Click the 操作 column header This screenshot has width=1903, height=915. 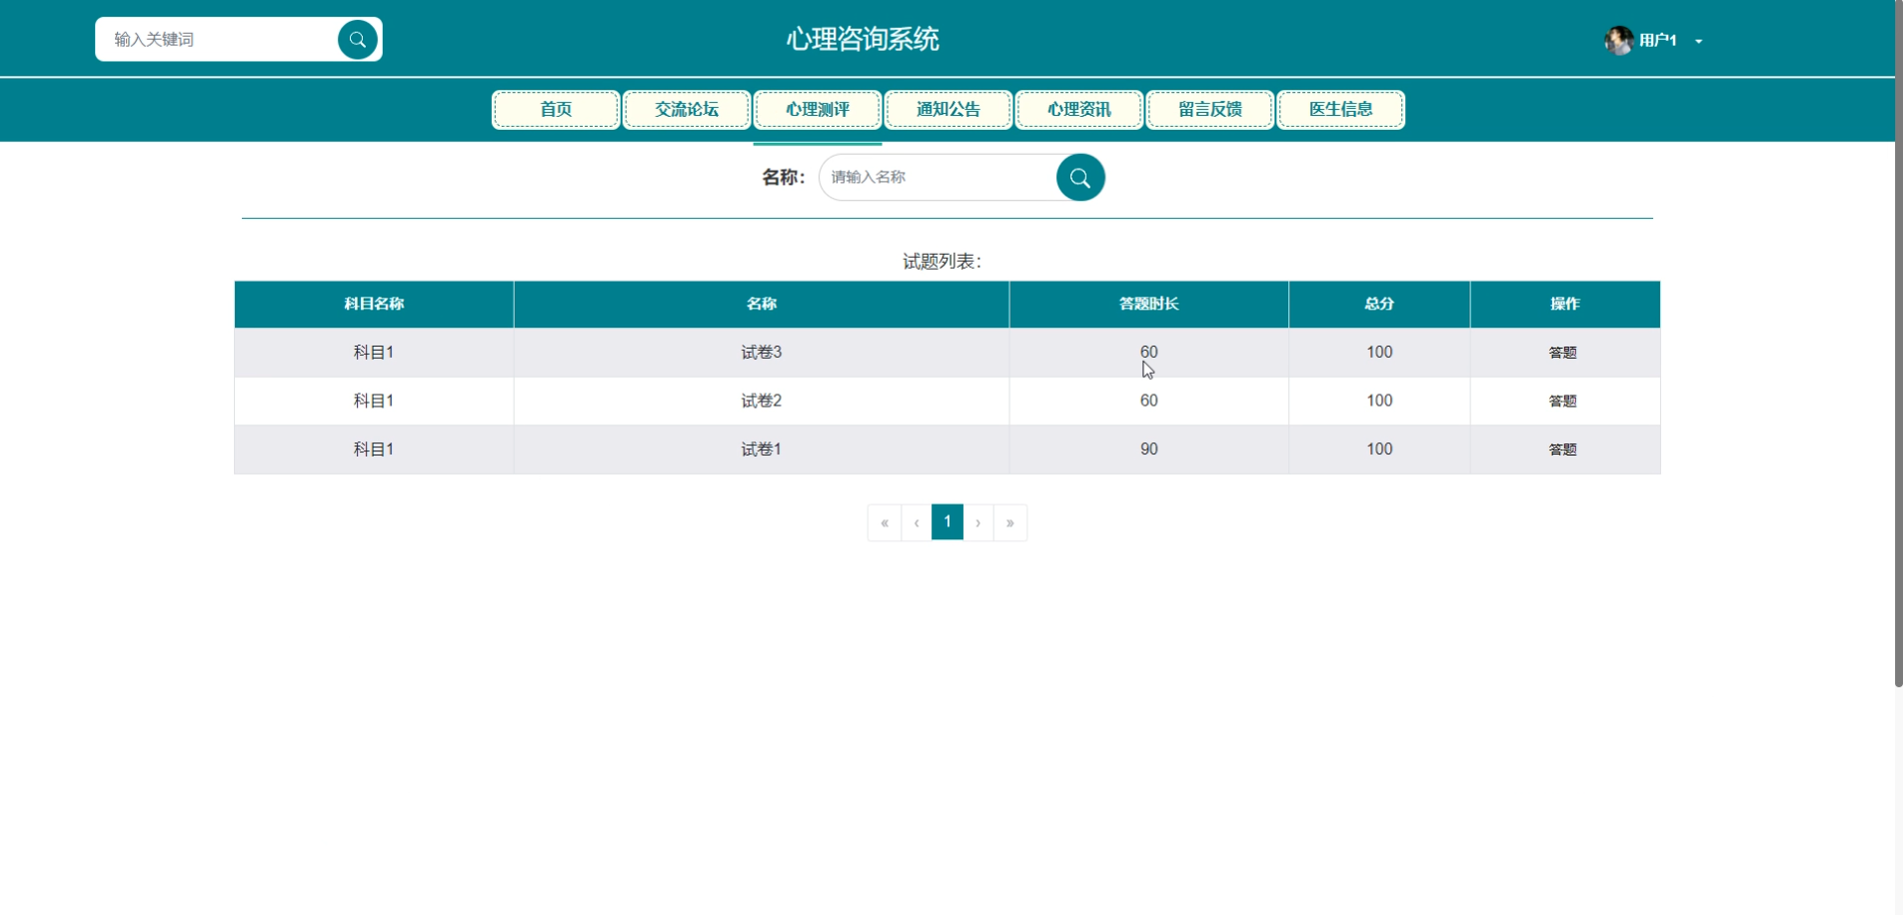(1565, 304)
